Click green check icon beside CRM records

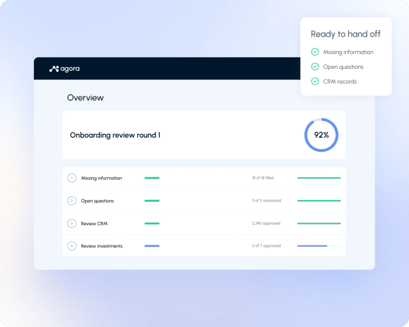pyautogui.click(x=315, y=81)
